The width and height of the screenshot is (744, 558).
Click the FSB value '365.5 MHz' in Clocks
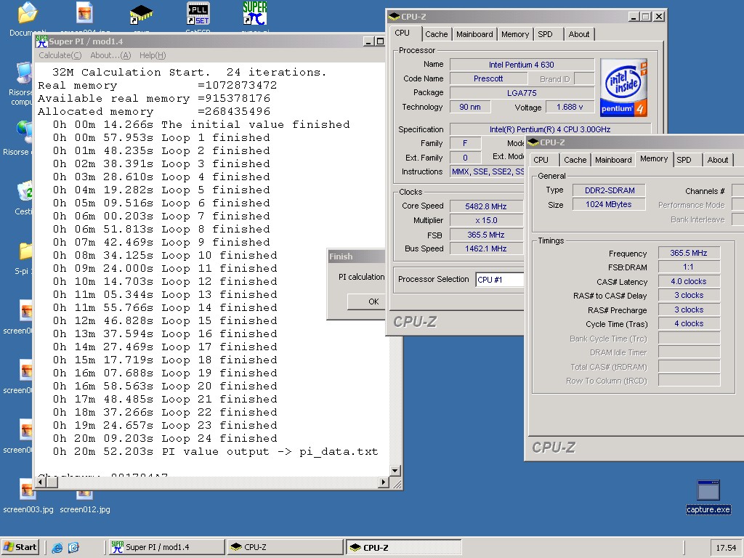coord(486,235)
